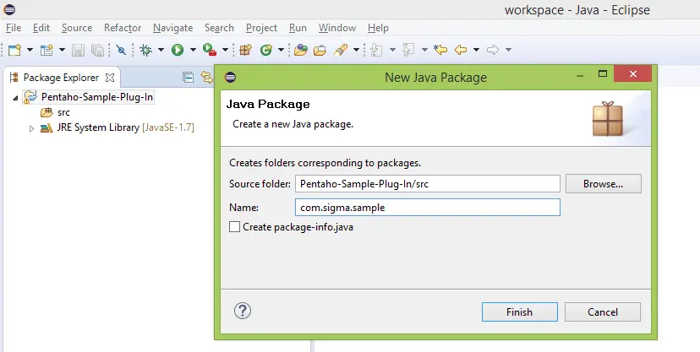Click the package Name input field
The image size is (700, 352).
[x=427, y=207]
